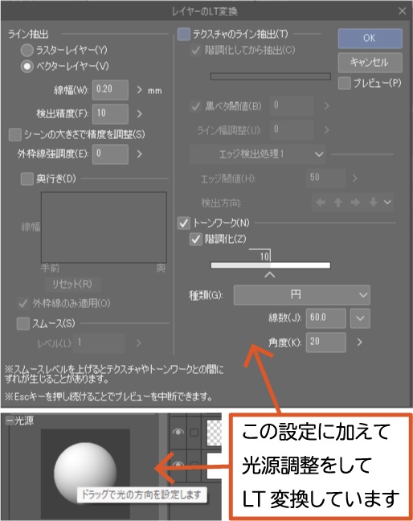This screenshot has width=413, height=521.
Task: Click the layer lock box beside the eye
Action: tap(194, 433)
